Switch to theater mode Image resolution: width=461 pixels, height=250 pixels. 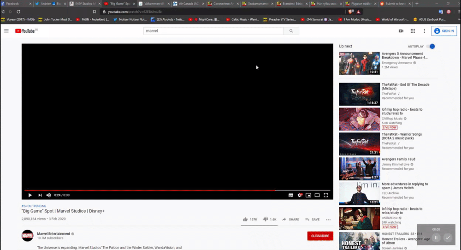tap(317, 195)
